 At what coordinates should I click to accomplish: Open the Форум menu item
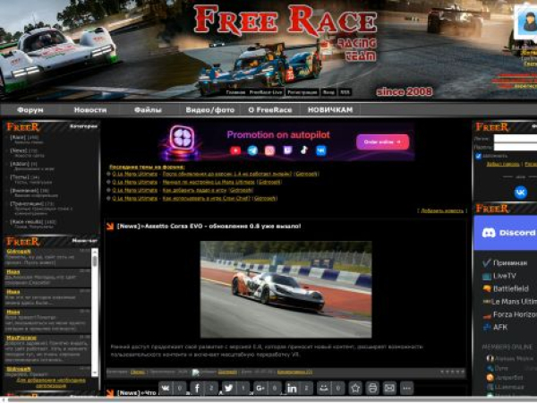click(30, 110)
